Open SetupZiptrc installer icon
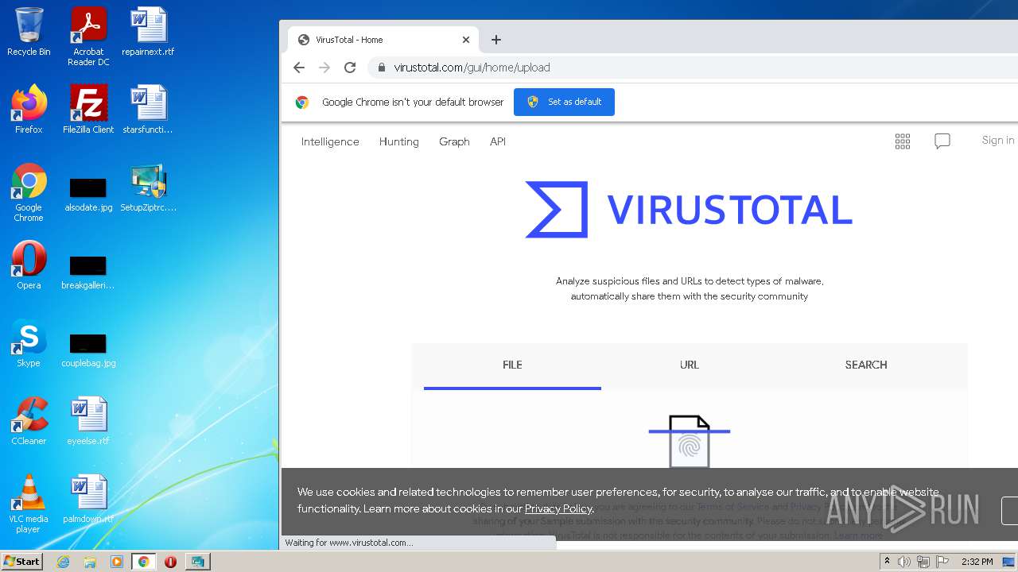The width and height of the screenshot is (1018, 572). [148, 187]
